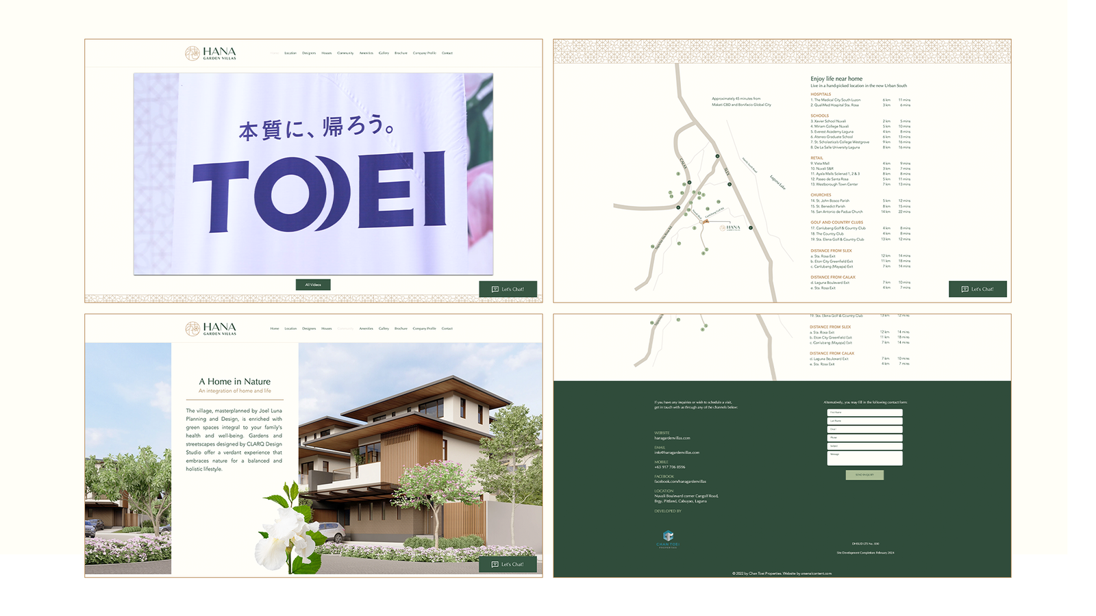1096x616 pixels.
Task: Click the All Videos button
Action: click(313, 285)
